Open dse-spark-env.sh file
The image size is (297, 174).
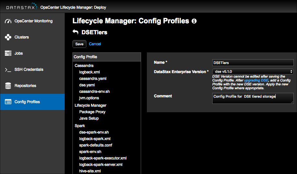pos(94,132)
